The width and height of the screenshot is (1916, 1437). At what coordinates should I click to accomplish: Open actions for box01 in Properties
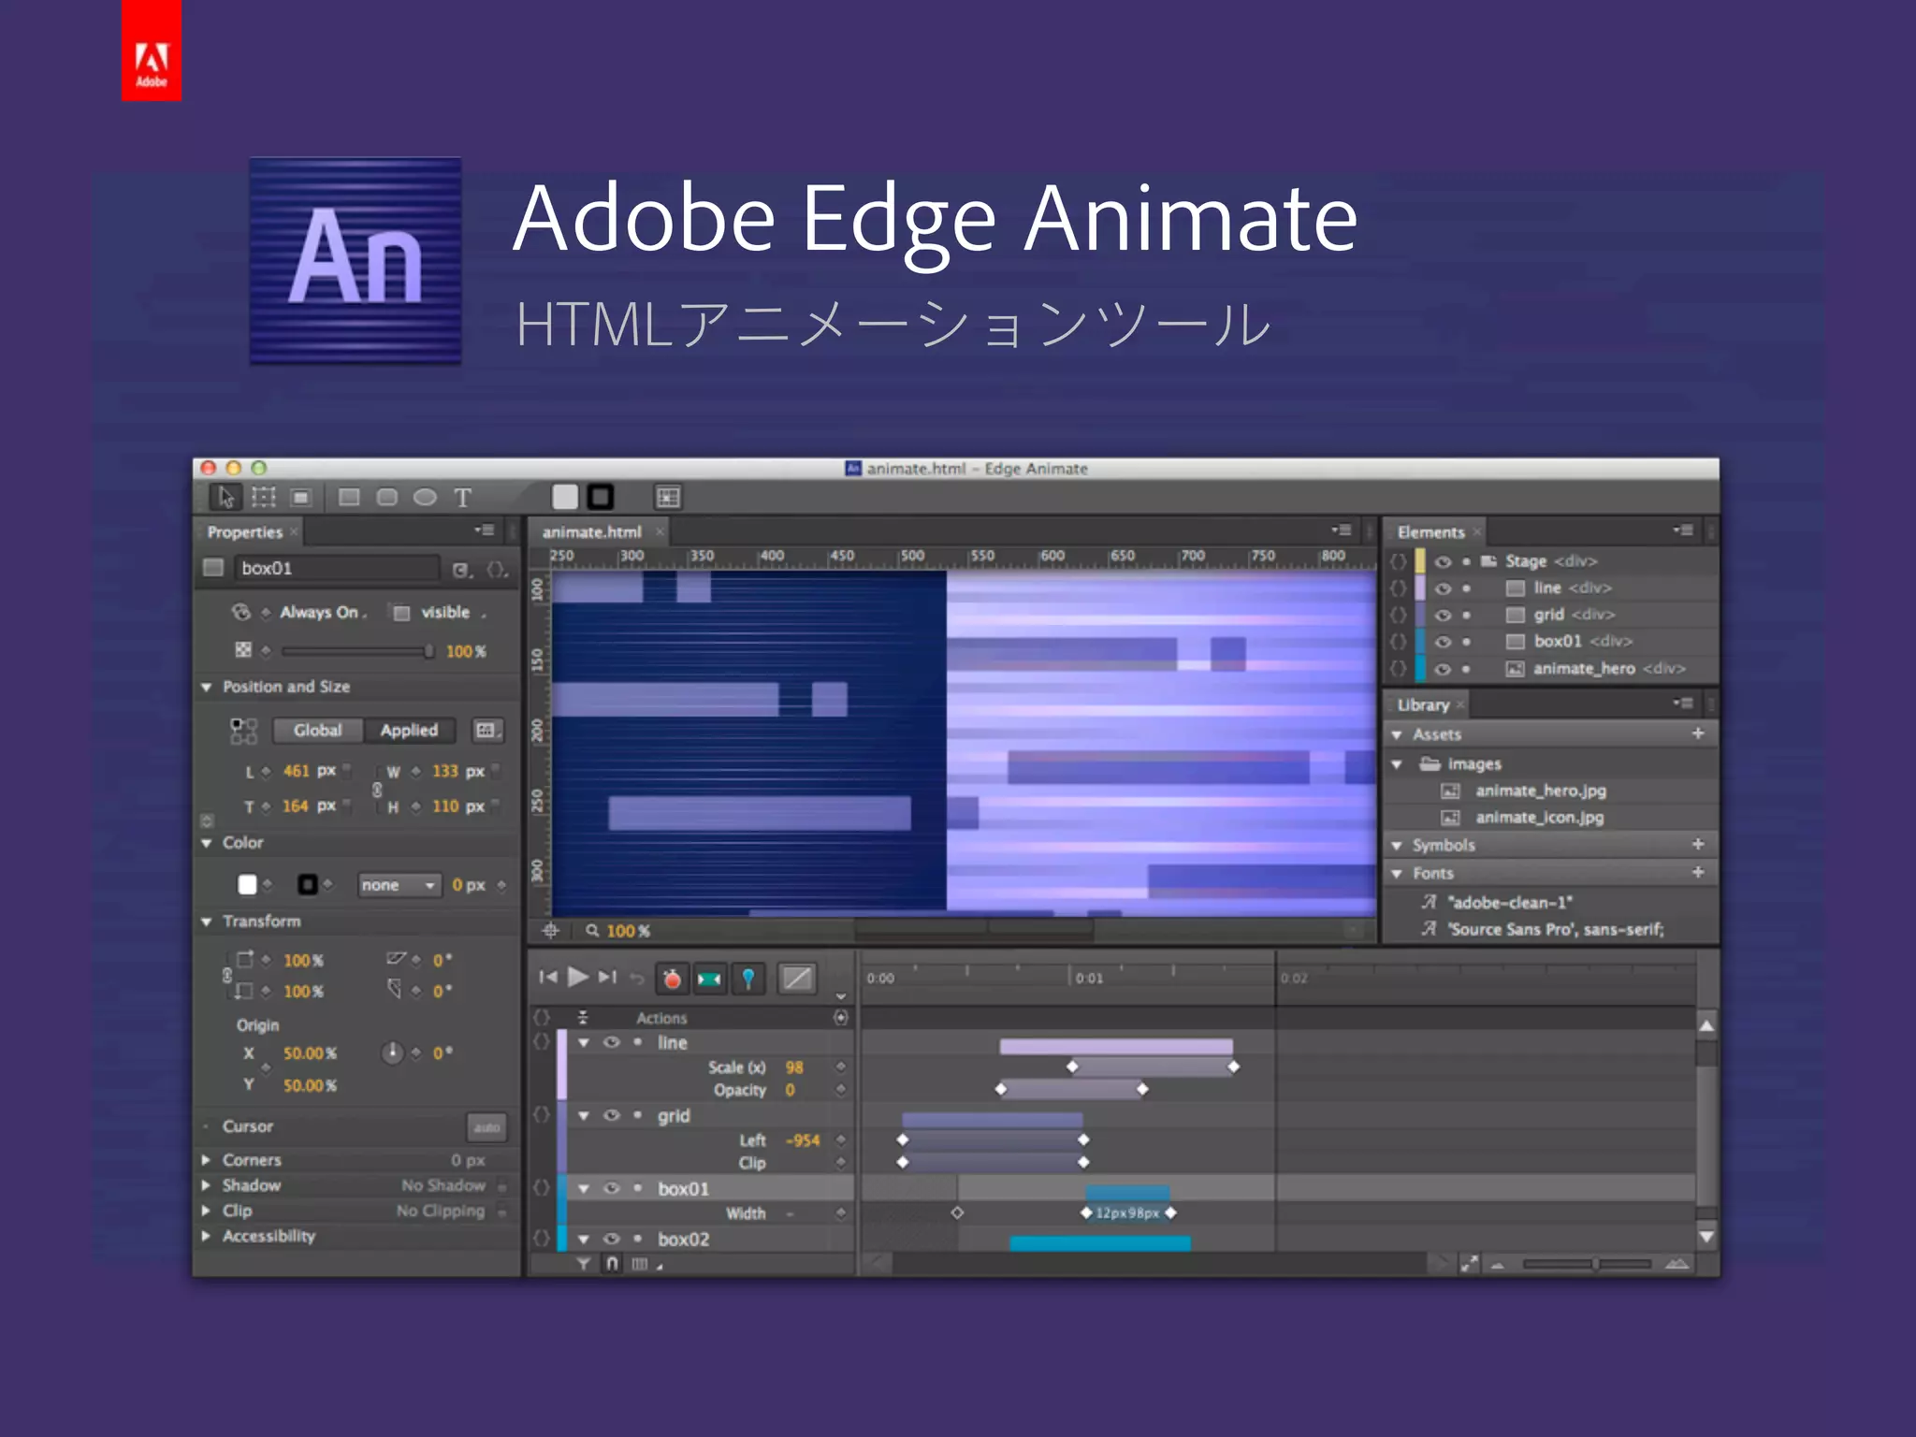point(497,569)
